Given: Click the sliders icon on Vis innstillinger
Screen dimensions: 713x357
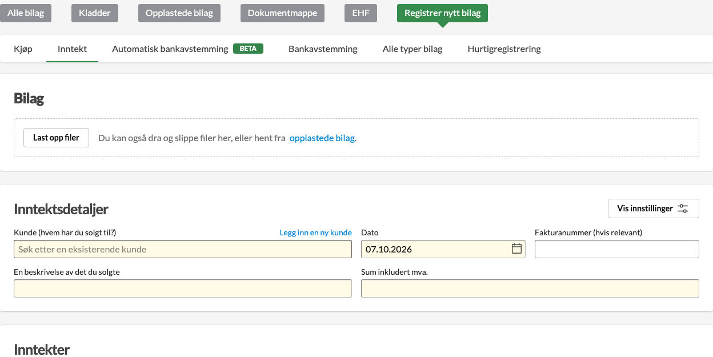Looking at the screenshot, I should (683, 208).
